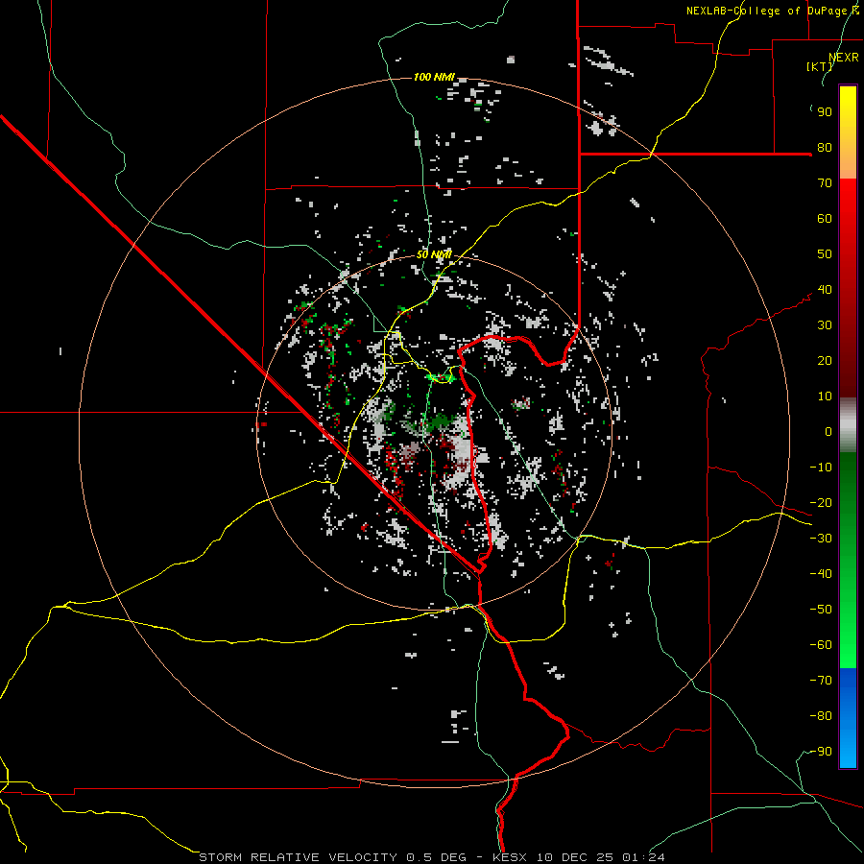
Task: Select the positive 90 value on velocity scale
Action: pyautogui.click(x=825, y=112)
